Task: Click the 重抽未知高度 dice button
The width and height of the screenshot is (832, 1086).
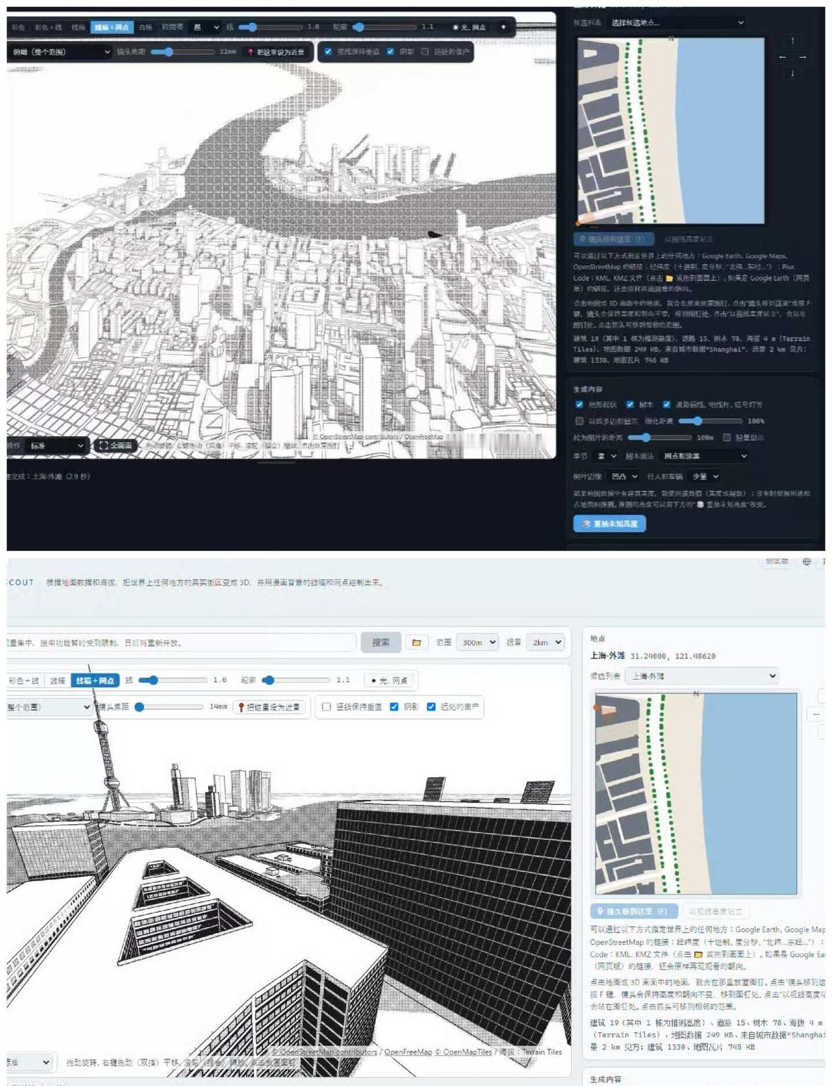Action: (x=610, y=523)
